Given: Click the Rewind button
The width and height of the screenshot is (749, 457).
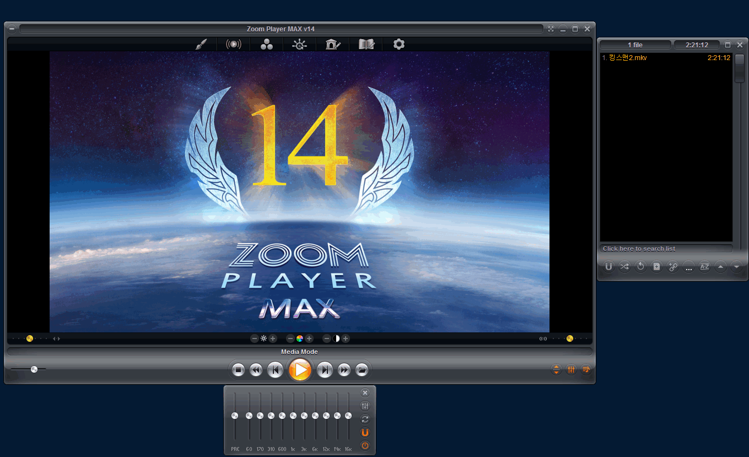Looking at the screenshot, I should 256,370.
